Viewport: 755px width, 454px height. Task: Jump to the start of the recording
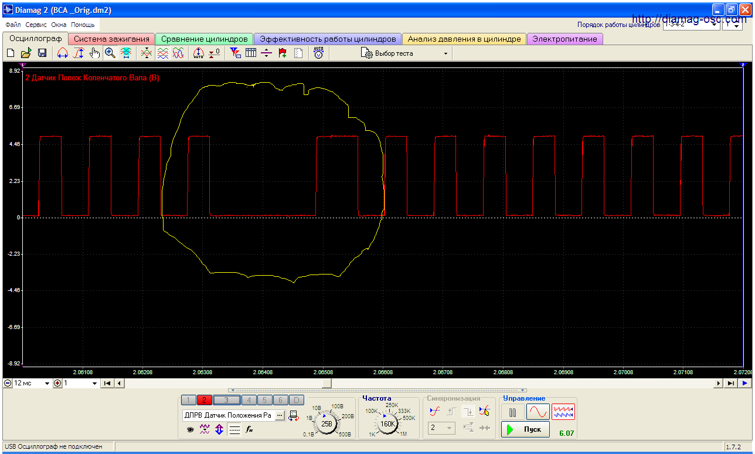click(107, 384)
